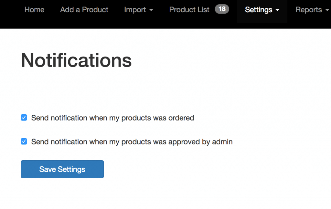
Task: Navigate to Home in the menu bar
Action: tap(34, 10)
